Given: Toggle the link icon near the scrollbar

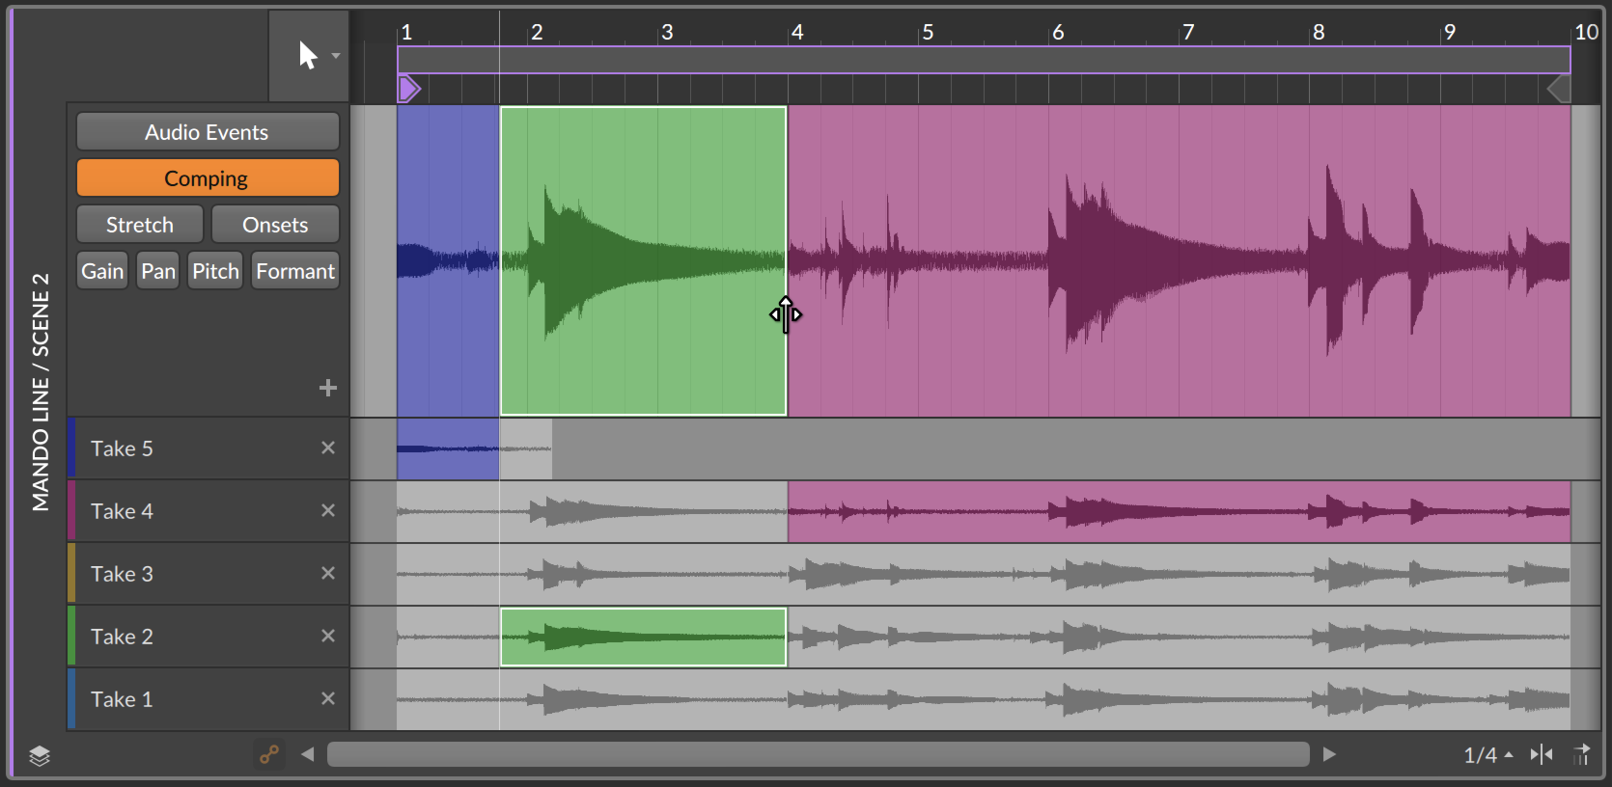Looking at the screenshot, I should [269, 754].
